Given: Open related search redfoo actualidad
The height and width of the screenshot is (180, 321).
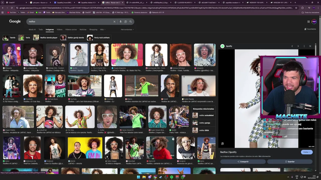Looking at the screenshot, I should pyautogui.click(x=203, y=115).
